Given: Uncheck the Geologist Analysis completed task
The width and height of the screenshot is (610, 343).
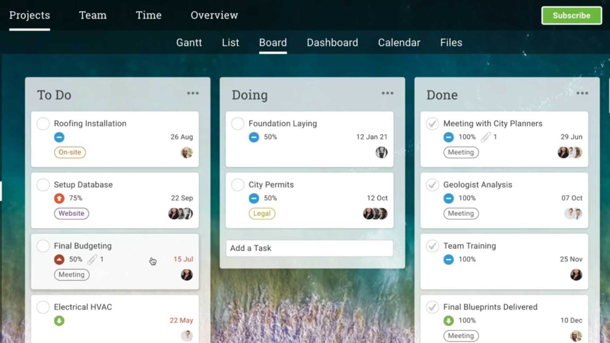Looking at the screenshot, I should point(432,185).
